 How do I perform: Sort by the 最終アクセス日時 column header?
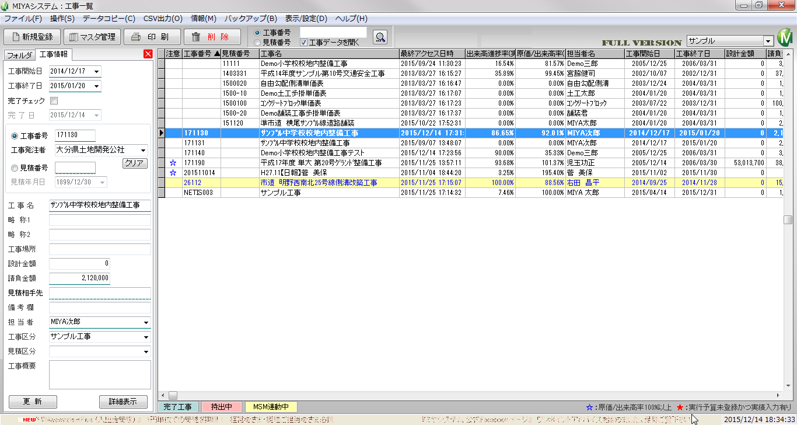pyautogui.click(x=432, y=54)
